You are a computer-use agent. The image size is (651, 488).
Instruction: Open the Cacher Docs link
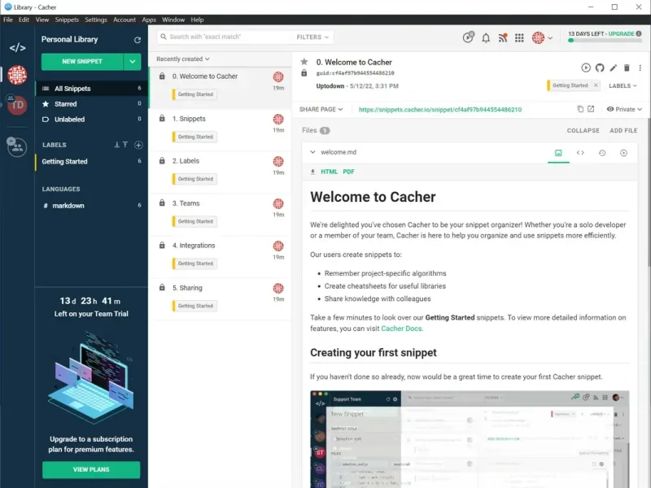point(401,329)
